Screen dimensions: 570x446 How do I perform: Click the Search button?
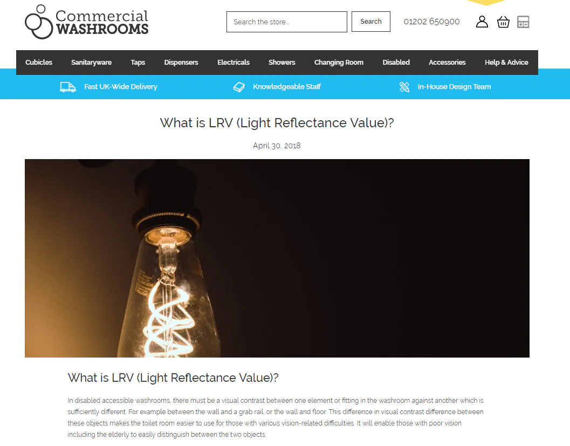371,22
